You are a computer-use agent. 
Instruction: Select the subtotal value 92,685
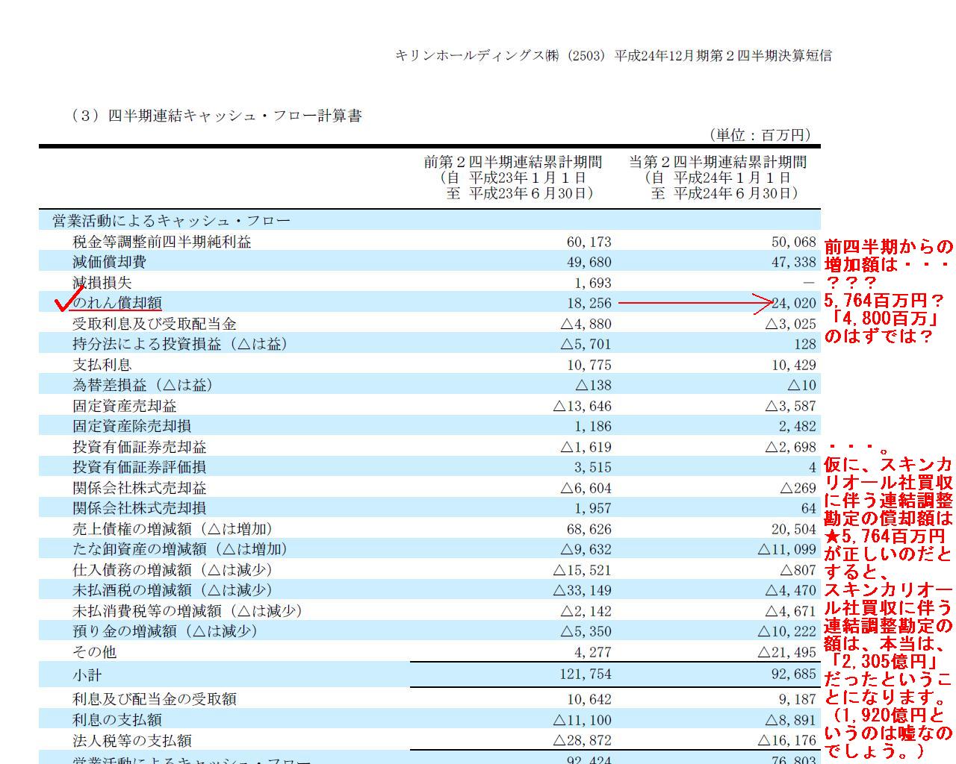pyautogui.click(x=794, y=674)
